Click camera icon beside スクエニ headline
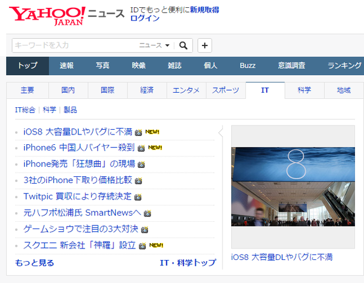This screenshot has height=283, width=364. 142,245
